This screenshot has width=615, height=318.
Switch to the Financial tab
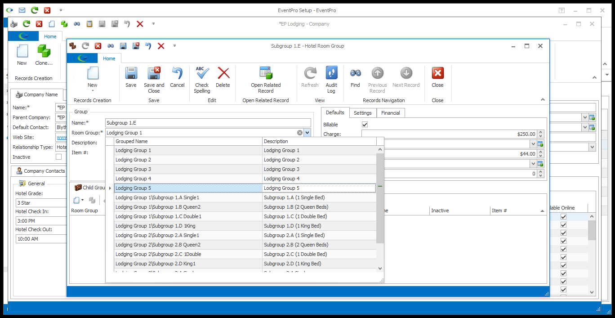click(391, 113)
